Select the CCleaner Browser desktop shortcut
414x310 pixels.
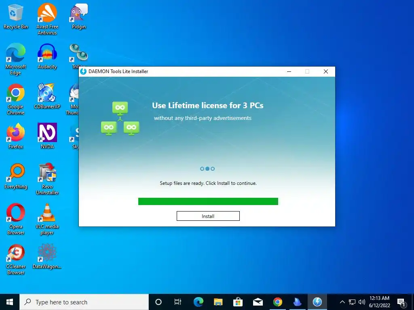pos(16,260)
